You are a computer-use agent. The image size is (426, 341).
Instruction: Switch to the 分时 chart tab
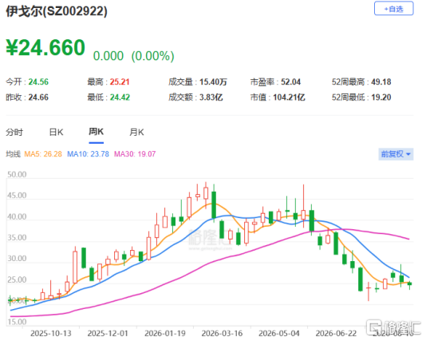(x=14, y=133)
